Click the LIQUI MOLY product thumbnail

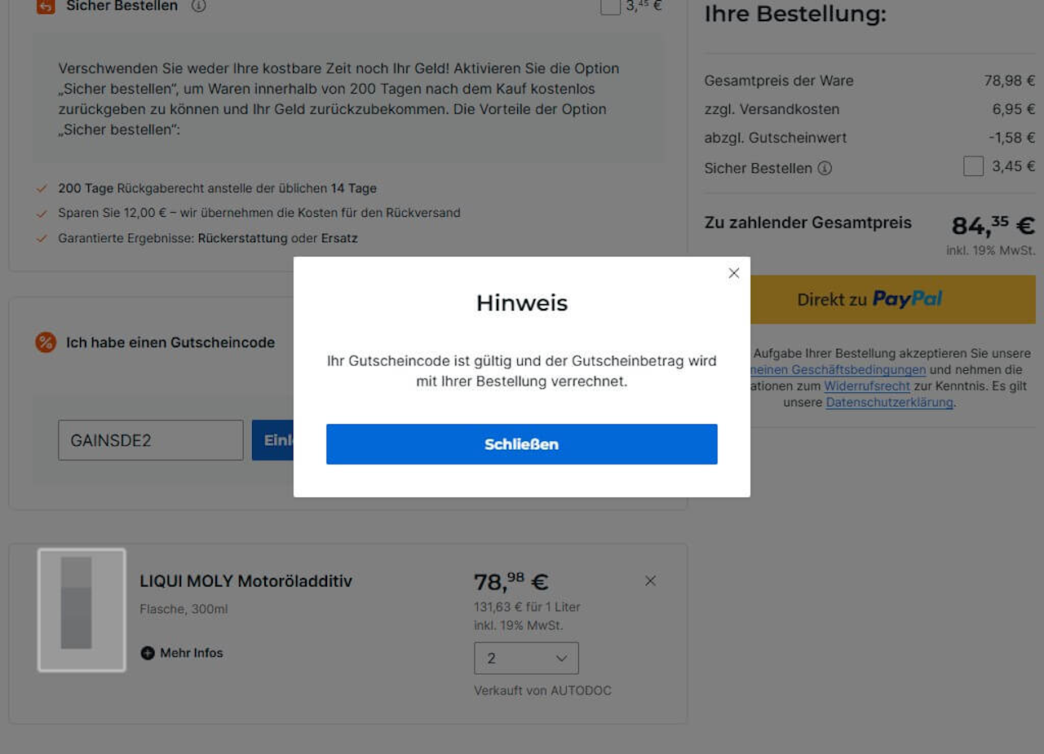[82, 610]
